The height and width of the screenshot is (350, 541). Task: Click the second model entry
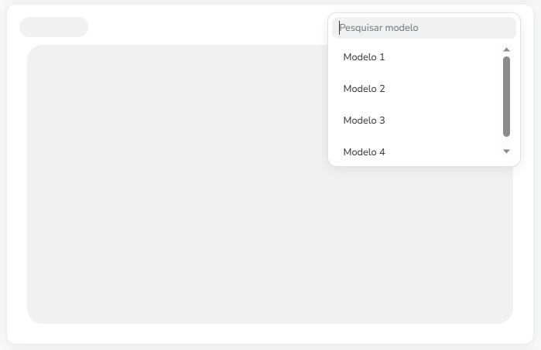(x=364, y=89)
